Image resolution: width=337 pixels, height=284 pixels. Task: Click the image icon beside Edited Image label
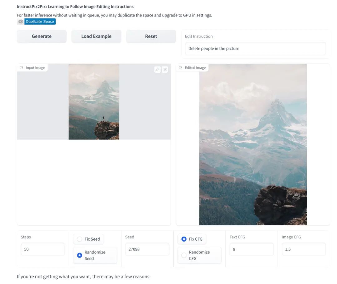181,68
